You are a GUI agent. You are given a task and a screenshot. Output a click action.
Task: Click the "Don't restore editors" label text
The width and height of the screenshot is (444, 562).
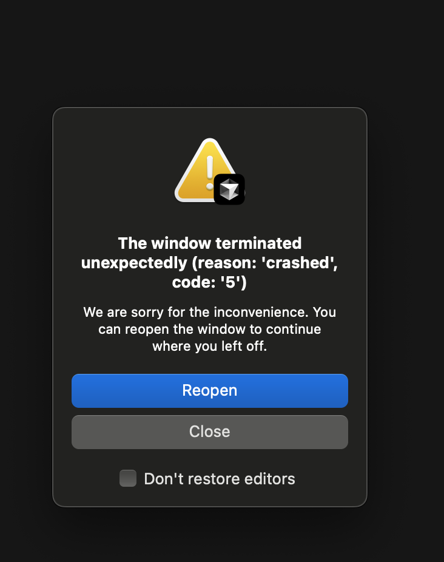(220, 479)
